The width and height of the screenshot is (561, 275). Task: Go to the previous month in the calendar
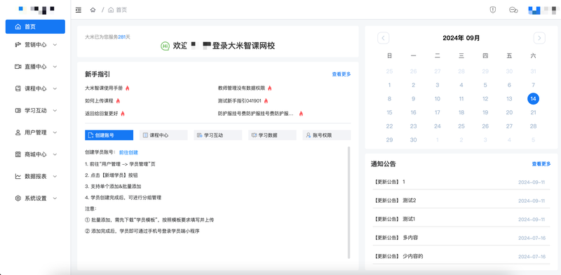tap(383, 38)
